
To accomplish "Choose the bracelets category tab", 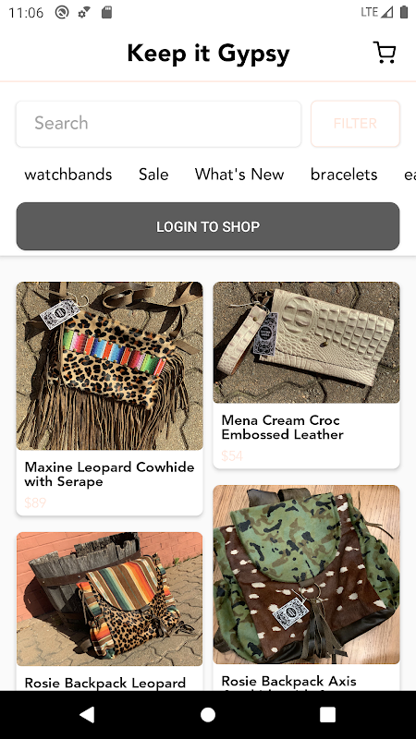I will [x=344, y=175].
